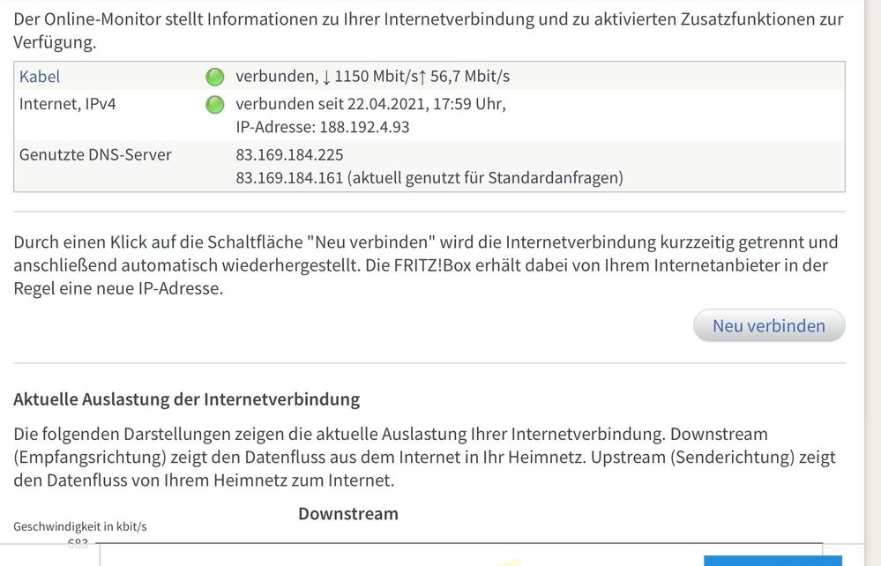The image size is (881, 566).
Task: Open the Kabel link
Action: pyautogui.click(x=40, y=78)
